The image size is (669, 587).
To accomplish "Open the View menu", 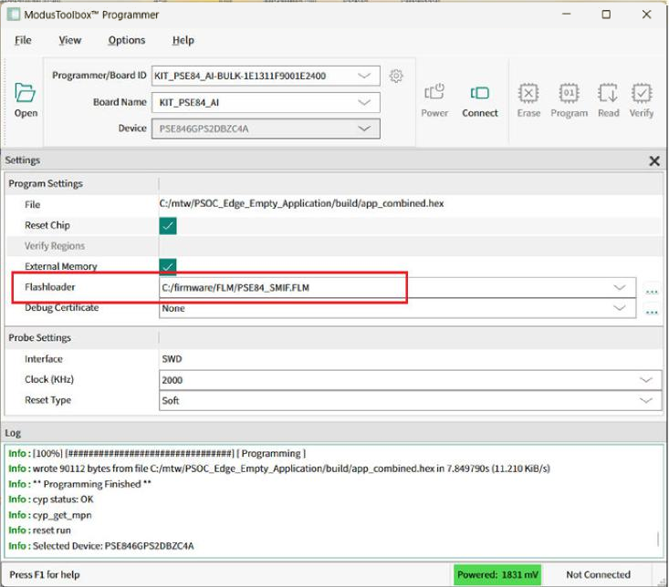I will [69, 40].
